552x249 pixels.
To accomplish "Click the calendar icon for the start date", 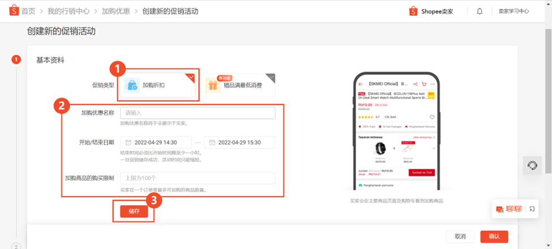I will 129,143.
